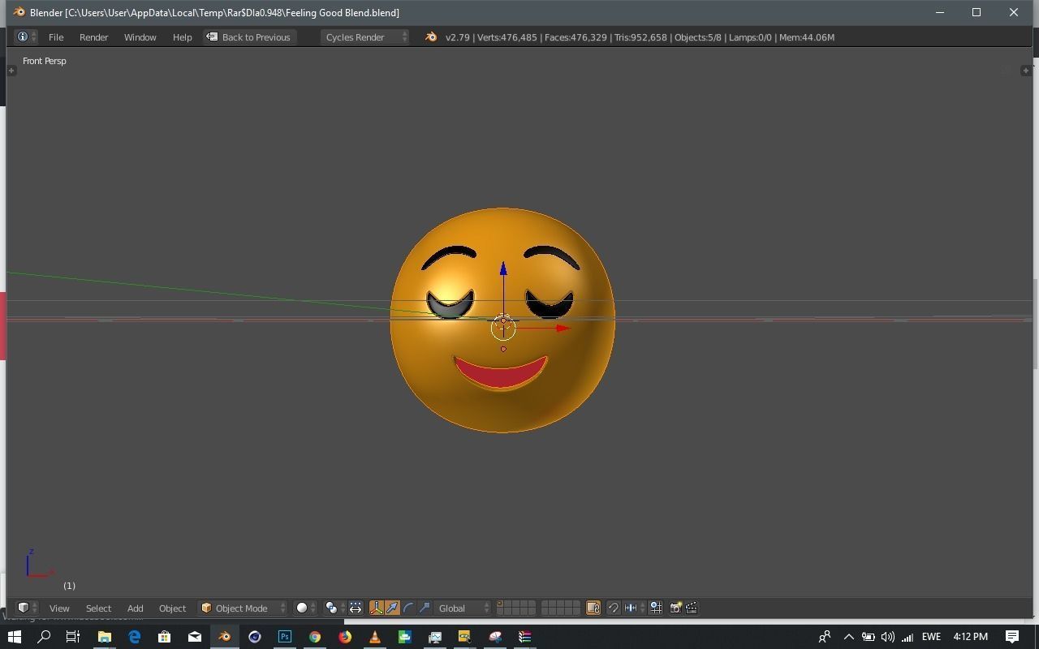Expand the left tool shelf plus icon
1039x649 pixels.
point(11,71)
